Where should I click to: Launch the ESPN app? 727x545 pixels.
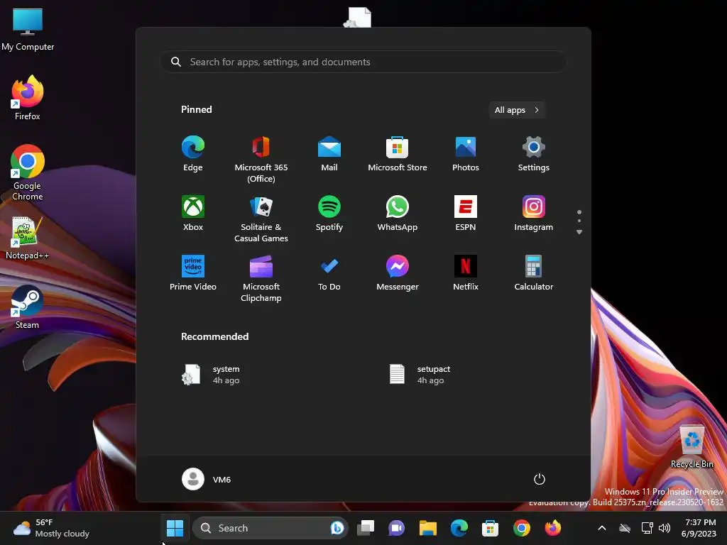(x=466, y=214)
